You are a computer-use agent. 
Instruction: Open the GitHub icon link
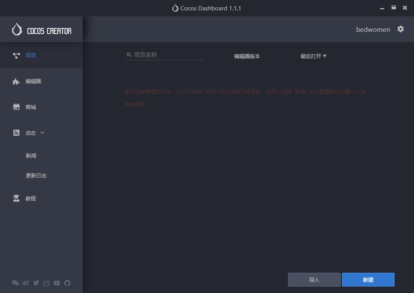pos(67,283)
